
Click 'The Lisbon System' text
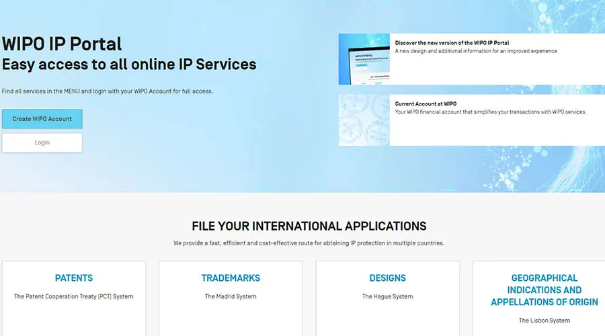[x=544, y=320]
